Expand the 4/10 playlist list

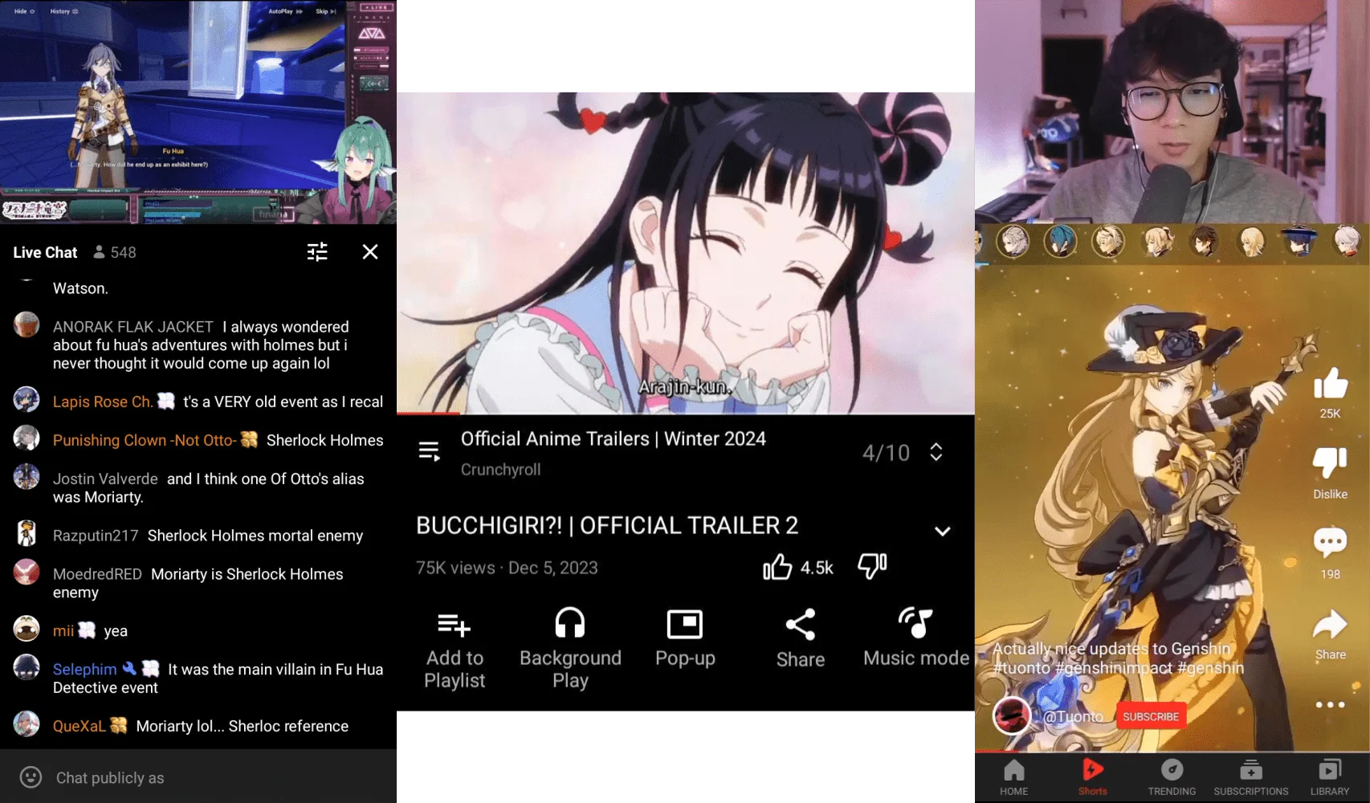click(936, 452)
